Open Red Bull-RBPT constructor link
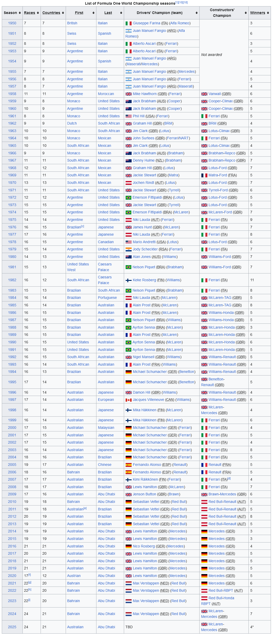This screenshot has width=273, height=636. point(221,590)
